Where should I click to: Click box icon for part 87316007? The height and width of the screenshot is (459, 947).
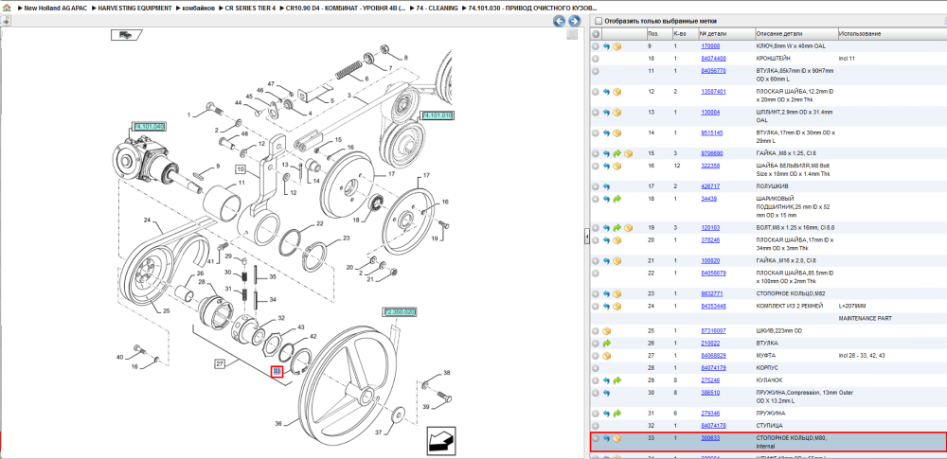606,331
